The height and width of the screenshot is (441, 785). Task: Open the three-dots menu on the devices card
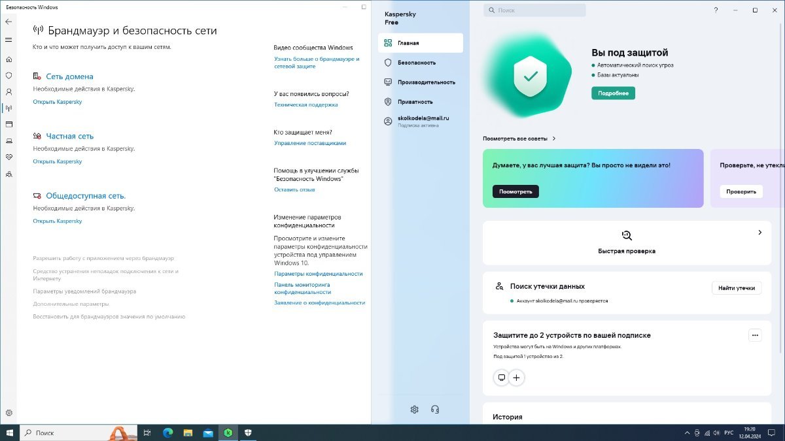[x=755, y=335]
